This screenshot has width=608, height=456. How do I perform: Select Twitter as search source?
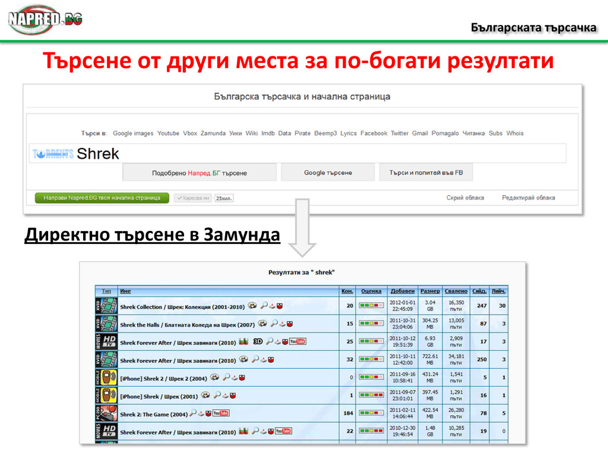click(400, 134)
